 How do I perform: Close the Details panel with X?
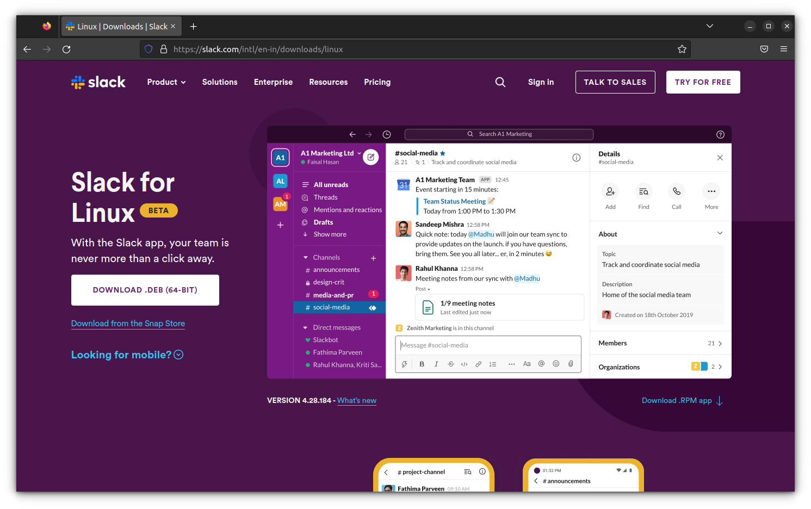720,158
